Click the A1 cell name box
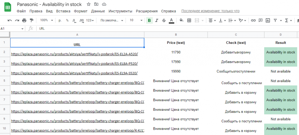299x135 pixels. pyautogui.click(x=12, y=29)
